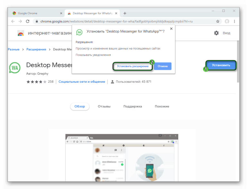
Task: Open web store settings gear
Action: coord(216,33)
